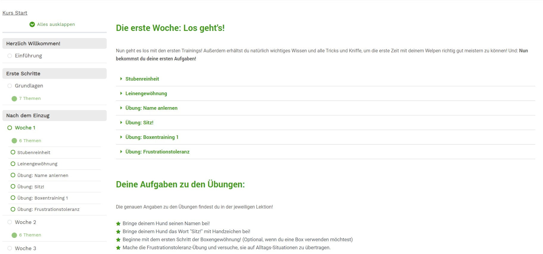The width and height of the screenshot is (543, 254).
Task: Click the 'Übung: Name anlernen' accordion title
Action: pyautogui.click(x=151, y=108)
